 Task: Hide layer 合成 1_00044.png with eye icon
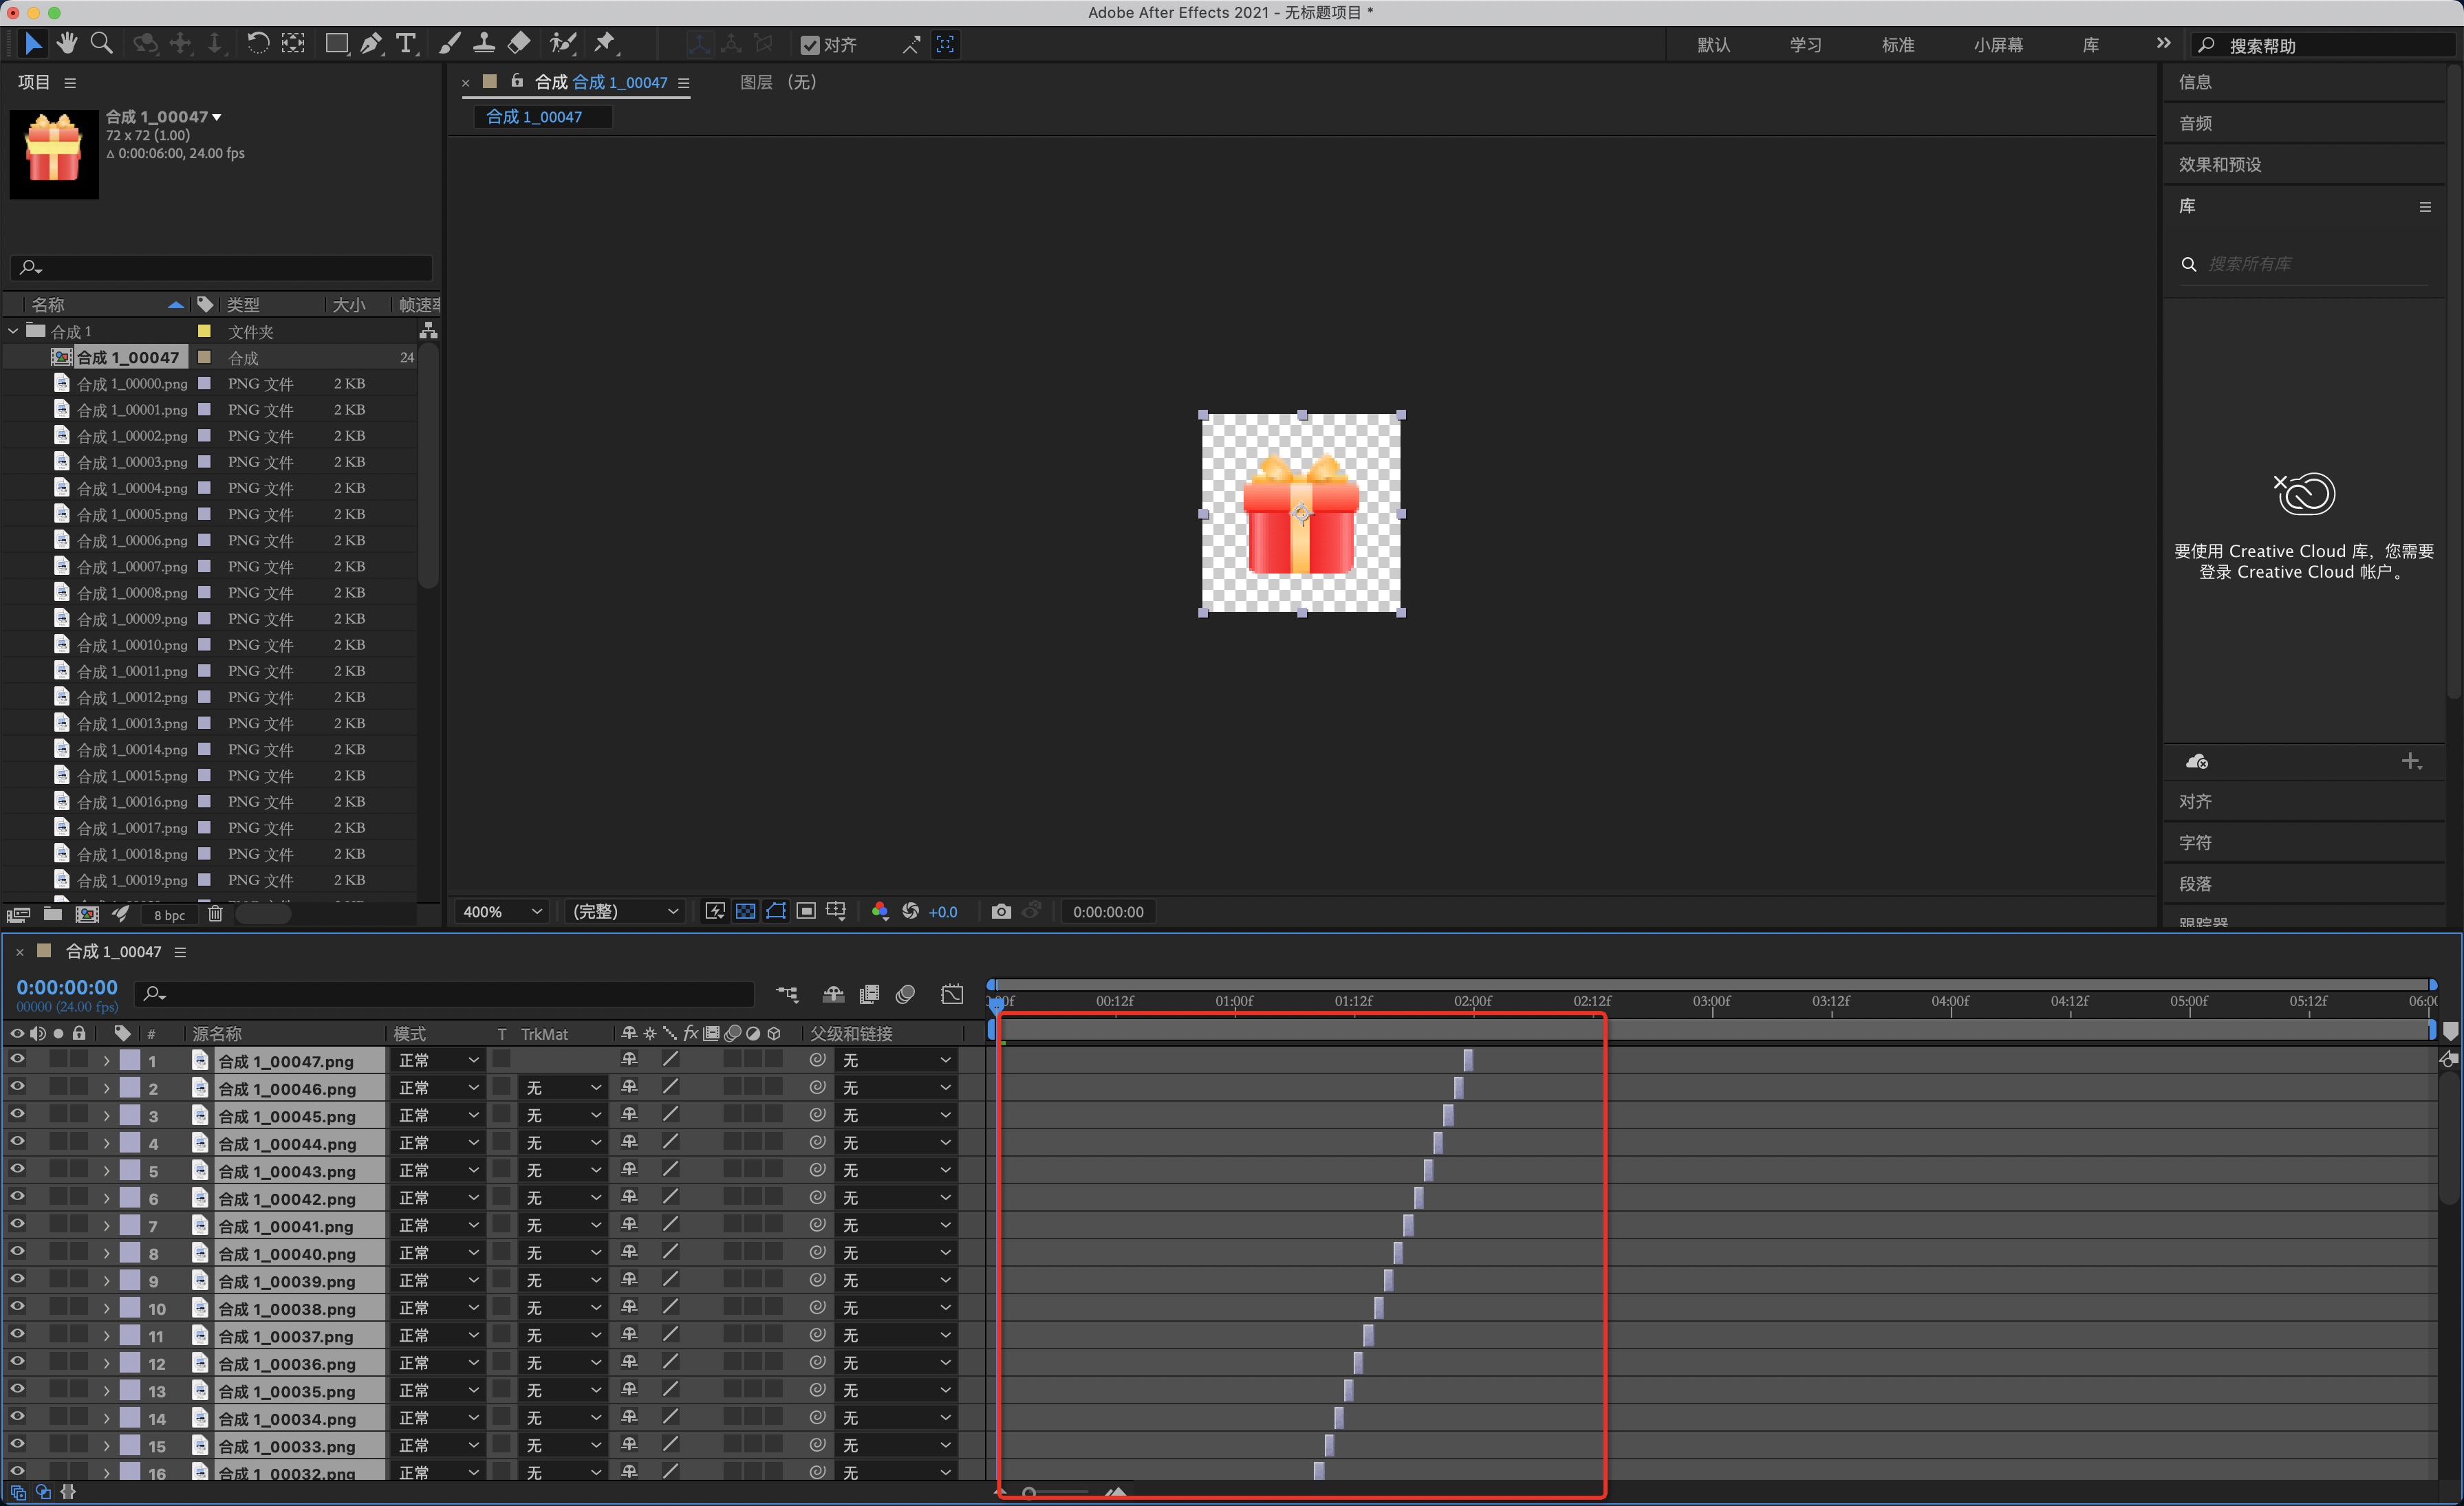pyautogui.click(x=17, y=1142)
